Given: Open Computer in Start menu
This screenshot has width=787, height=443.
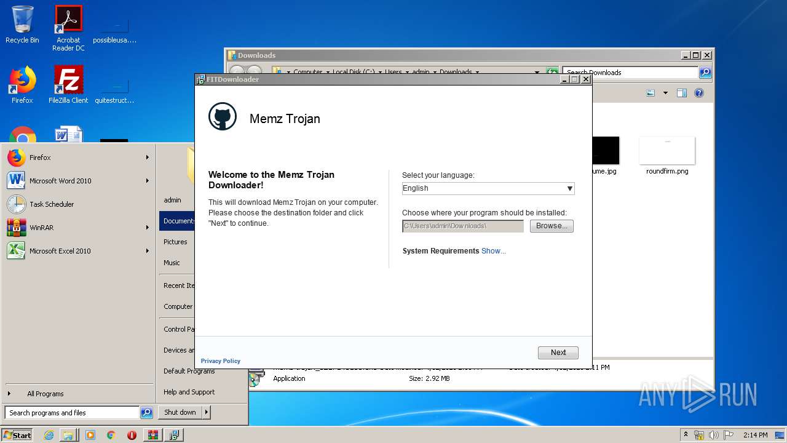Looking at the screenshot, I should tap(178, 306).
